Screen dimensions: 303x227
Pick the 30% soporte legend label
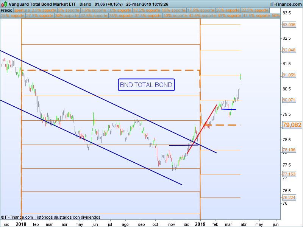67,16
